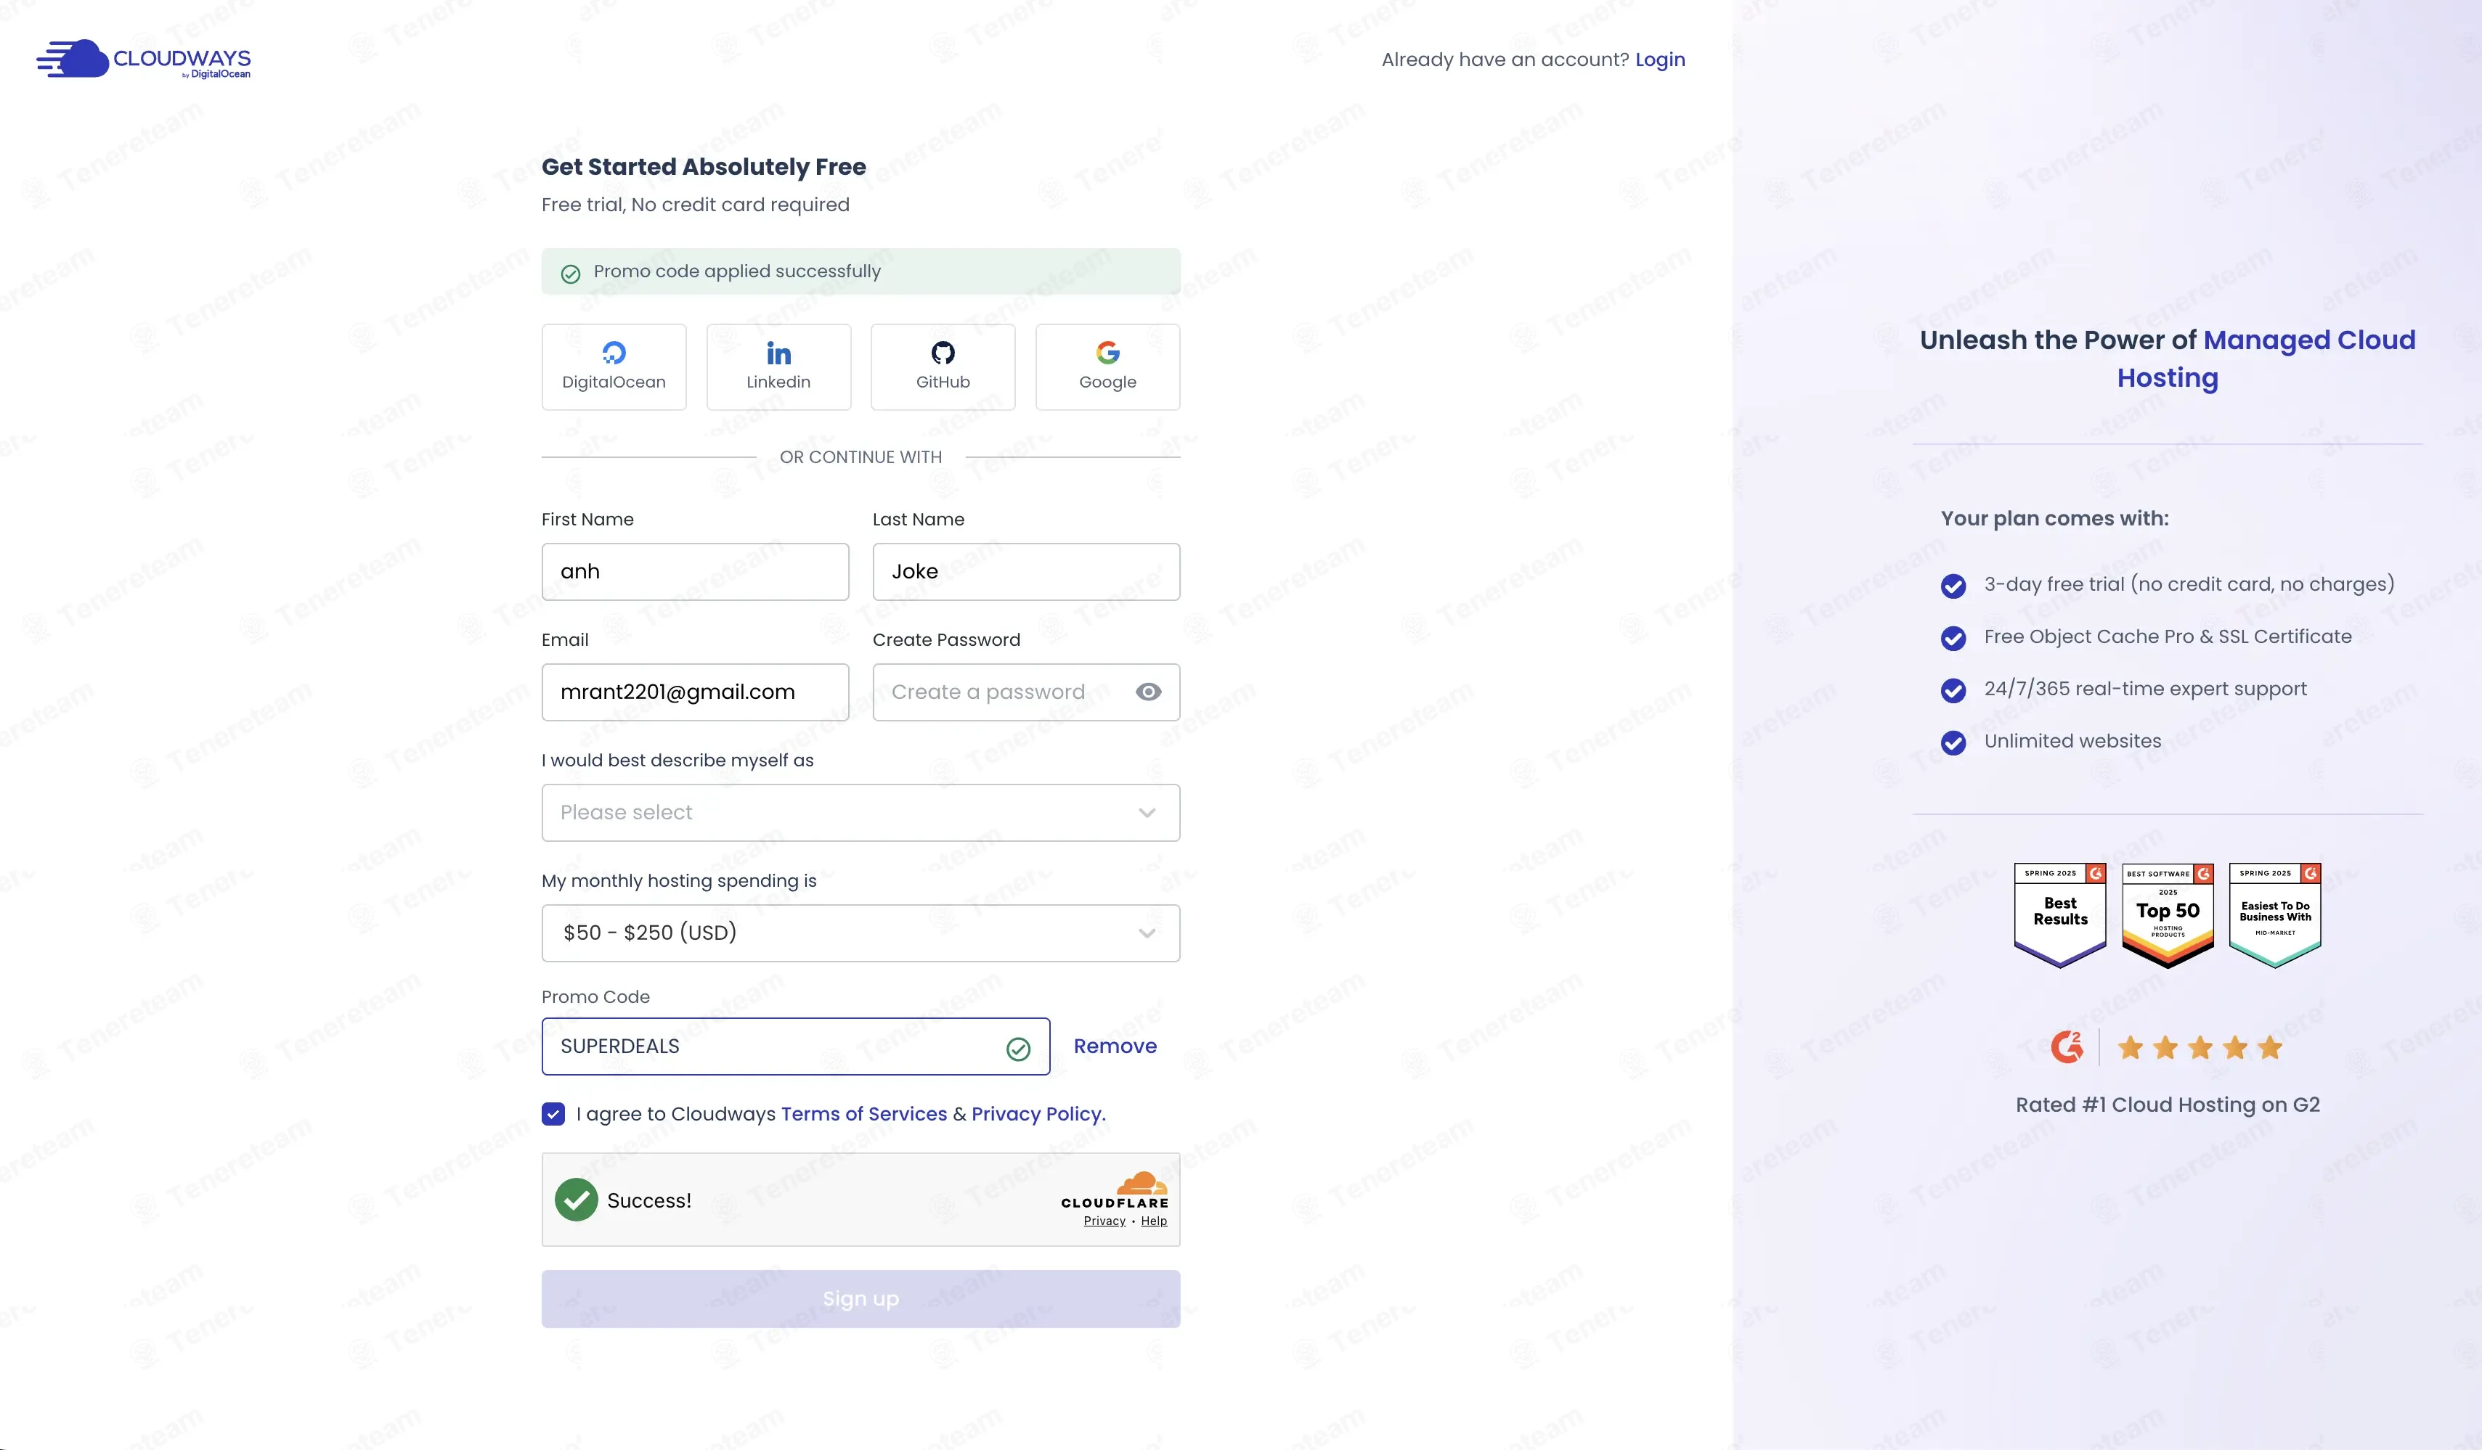This screenshot has width=2482, height=1450.
Task: Click the Last Name field
Action: [1025, 571]
